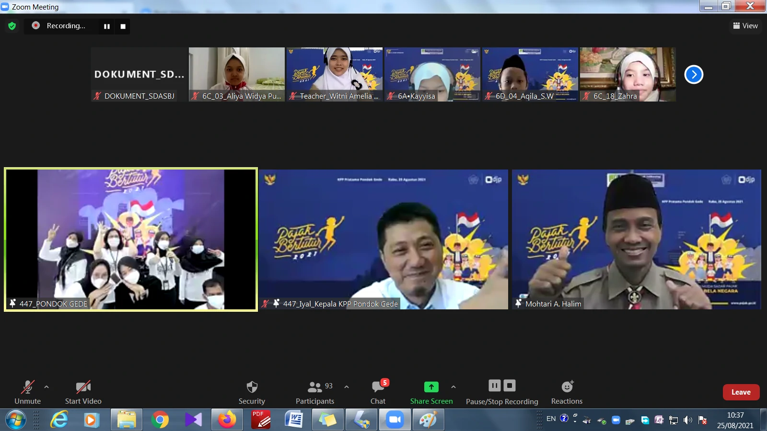Expand the arrow next to Participants
This screenshot has width=767, height=431.
pos(347,387)
